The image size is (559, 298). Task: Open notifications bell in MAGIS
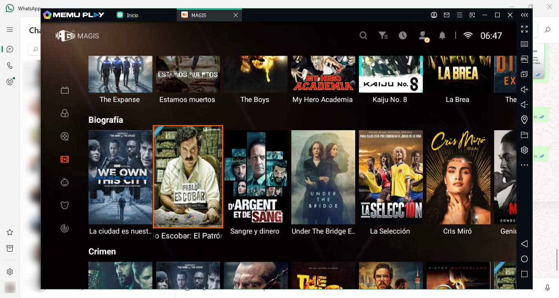pos(442,36)
